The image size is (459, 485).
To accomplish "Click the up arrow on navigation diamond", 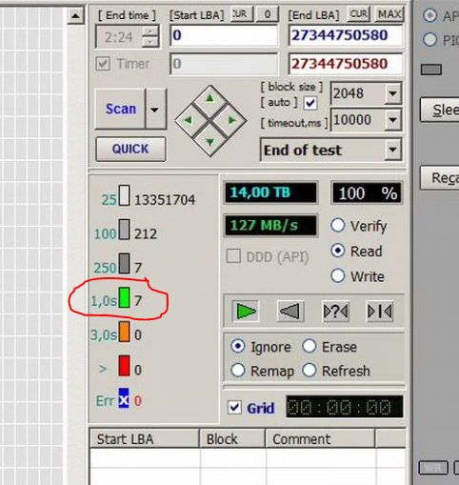I will point(210,98).
